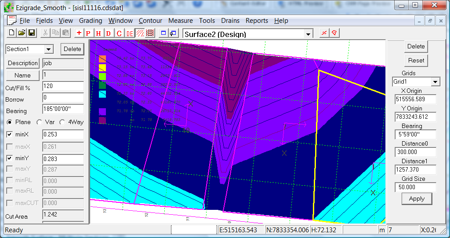Click the red P toolbar icon

88,33
